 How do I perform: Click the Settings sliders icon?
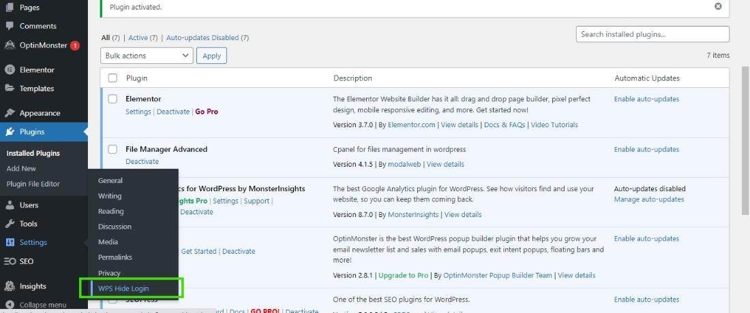pyautogui.click(x=10, y=242)
